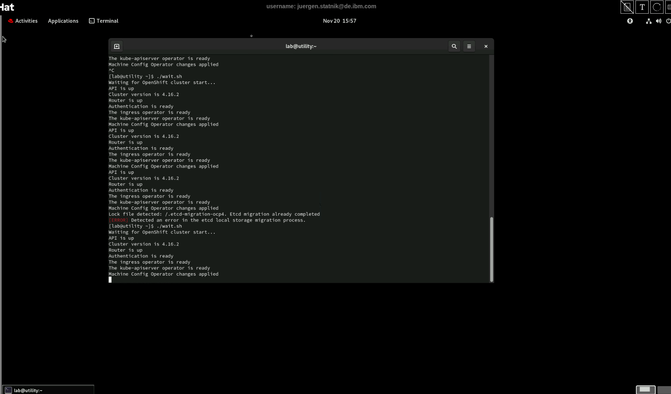Click the wired network status icon
Screen dimensions: 671x394
(649, 21)
